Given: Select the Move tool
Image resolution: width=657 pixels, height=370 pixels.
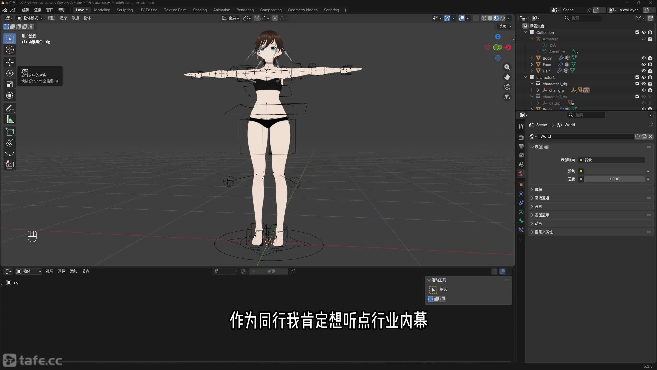Looking at the screenshot, I should click(10, 62).
